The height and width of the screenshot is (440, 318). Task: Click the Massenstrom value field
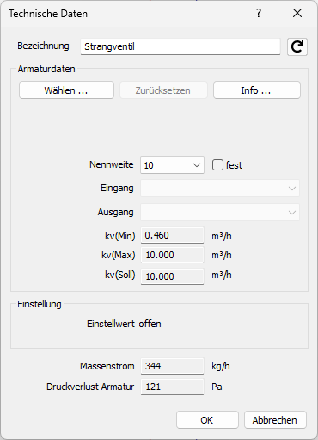pyautogui.click(x=172, y=366)
